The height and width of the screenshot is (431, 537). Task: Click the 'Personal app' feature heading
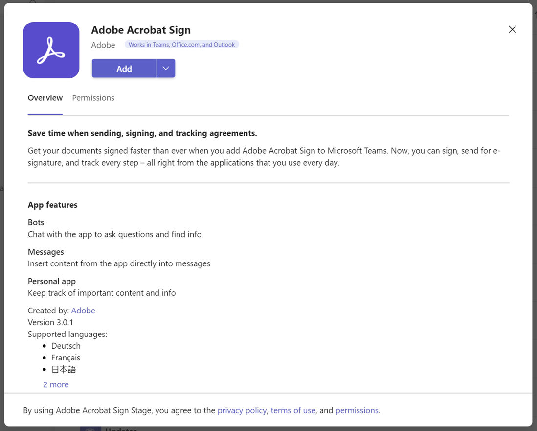[x=52, y=282]
